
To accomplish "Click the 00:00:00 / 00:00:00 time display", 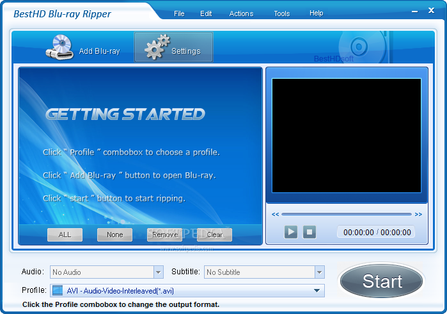I will 377,232.
